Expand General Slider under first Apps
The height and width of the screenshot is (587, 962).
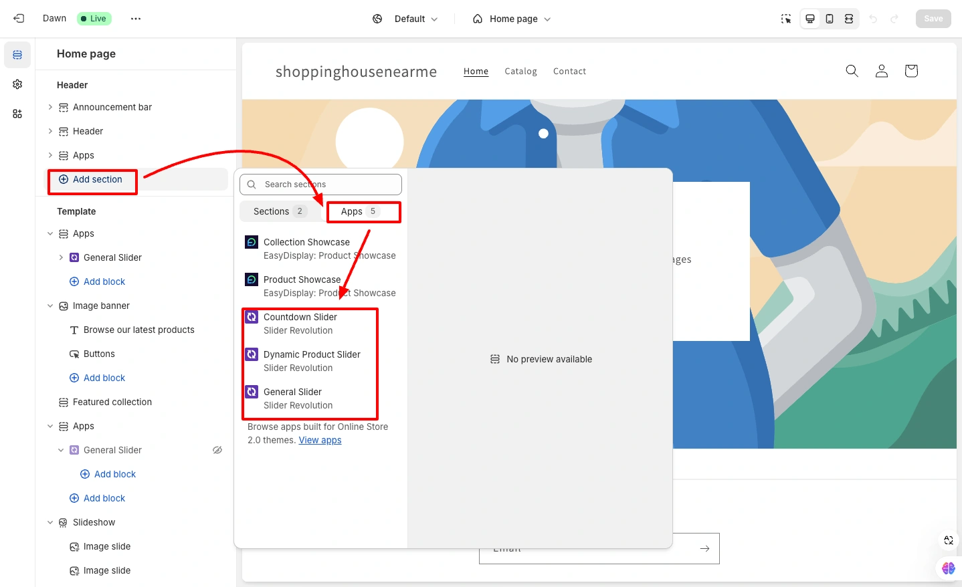pyautogui.click(x=61, y=257)
